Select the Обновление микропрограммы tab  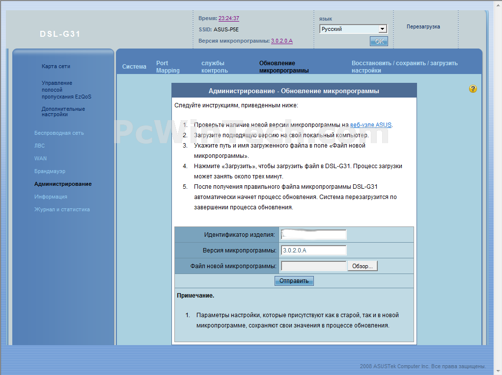pos(284,67)
